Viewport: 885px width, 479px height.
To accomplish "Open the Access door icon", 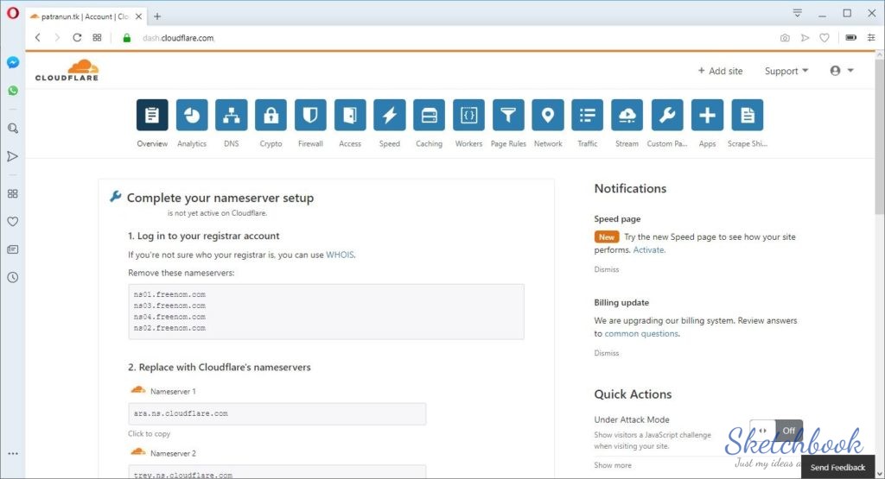I will pyautogui.click(x=350, y=115).
